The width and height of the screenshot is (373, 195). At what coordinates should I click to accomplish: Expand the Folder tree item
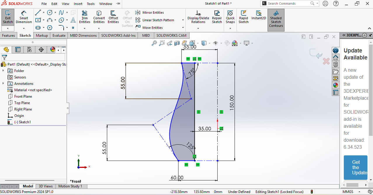tap(3, 71)
